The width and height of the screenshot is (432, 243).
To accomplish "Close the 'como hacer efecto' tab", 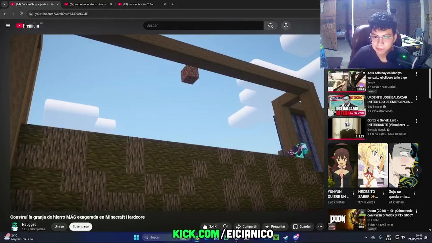I will 111,4.
